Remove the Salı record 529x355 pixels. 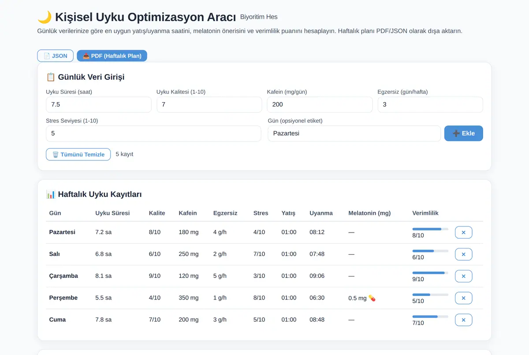coord(463,254)
